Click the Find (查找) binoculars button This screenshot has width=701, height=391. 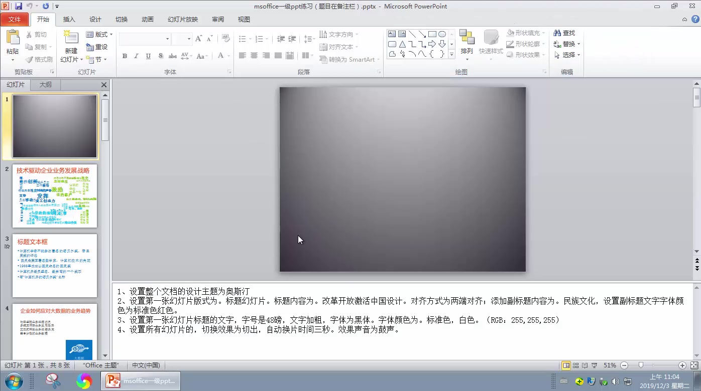point(564,33)
